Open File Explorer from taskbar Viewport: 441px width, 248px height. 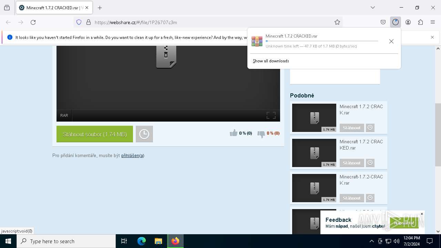158,241
